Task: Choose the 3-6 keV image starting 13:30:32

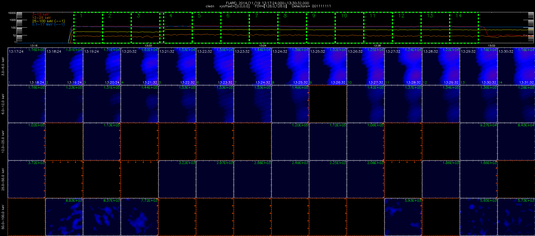Action: [516, 66]
